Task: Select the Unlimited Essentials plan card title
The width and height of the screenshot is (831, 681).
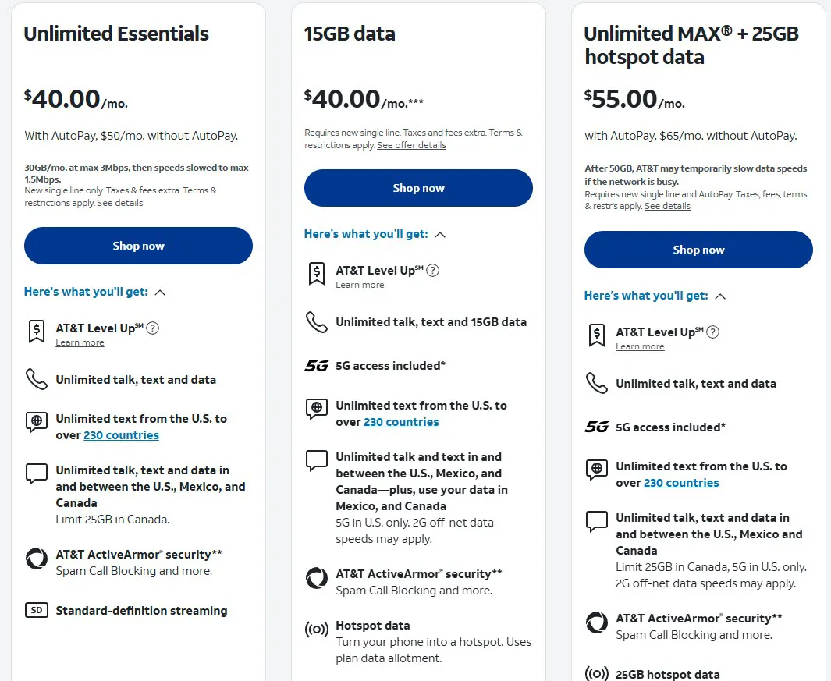Action: (115, 34)
